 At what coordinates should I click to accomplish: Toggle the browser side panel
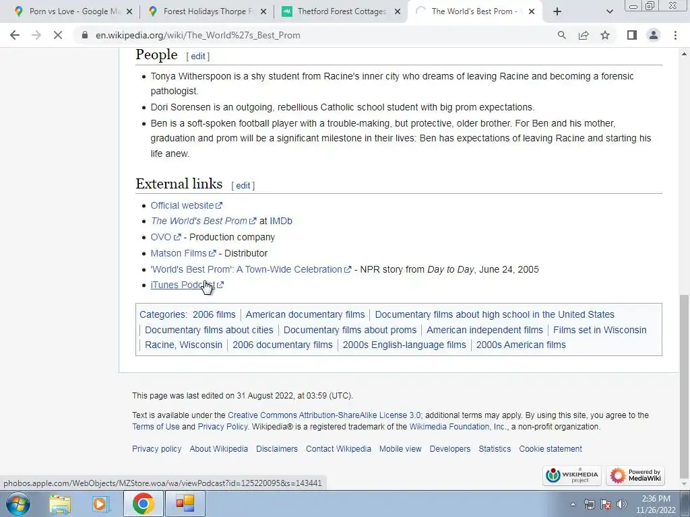(x=632, y=35)
